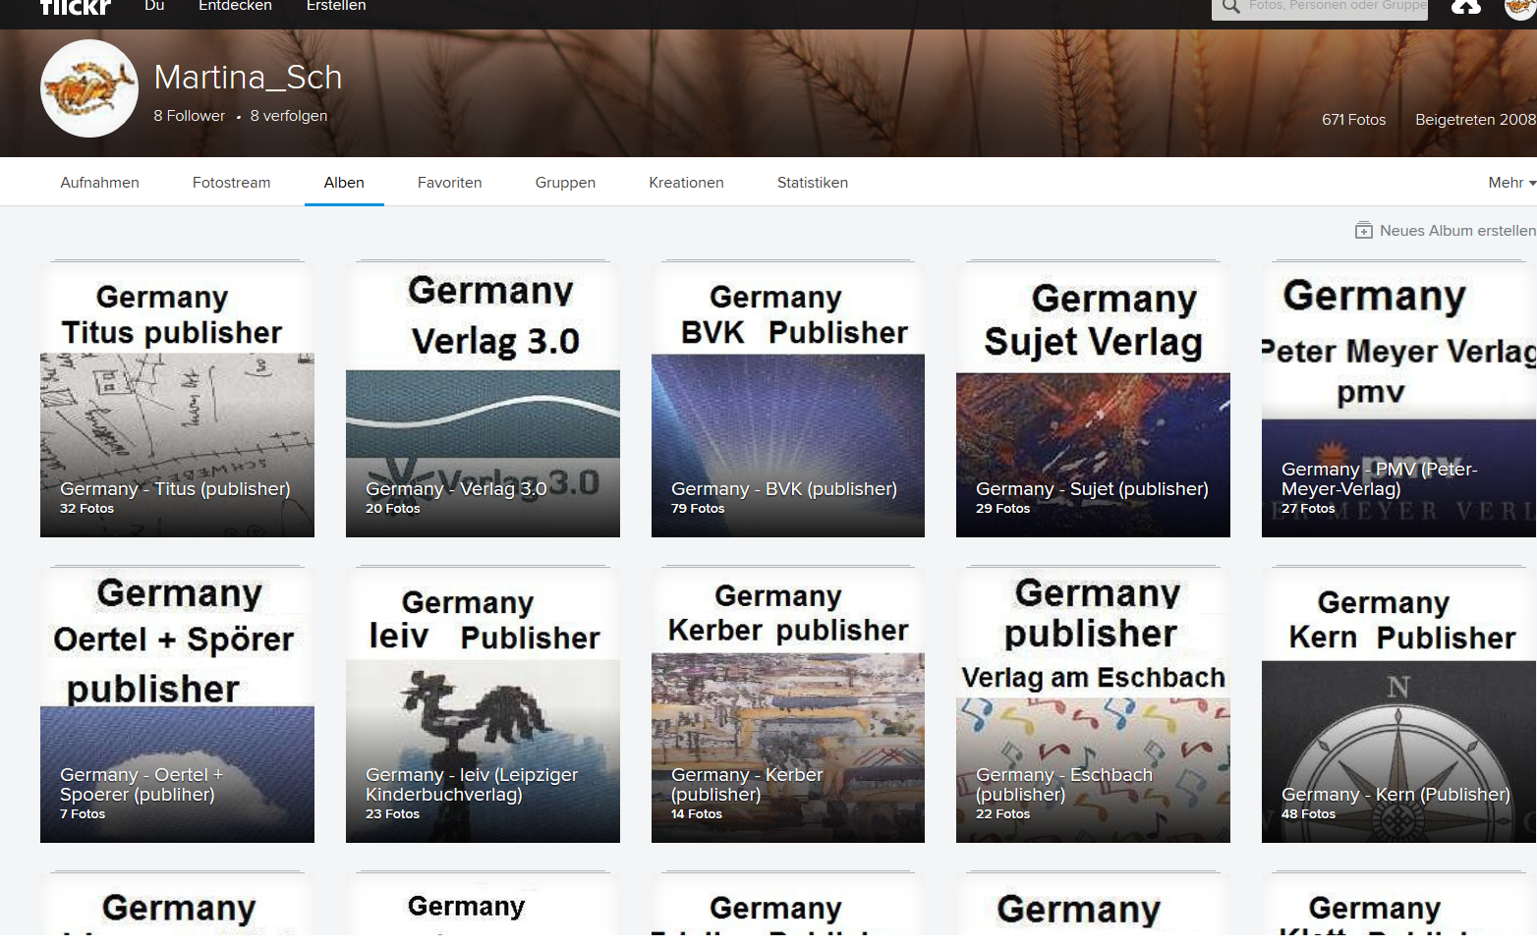Screen dimensions: 1537x947
Task: Open the Erstellen menu
Action: coord(336,6)
